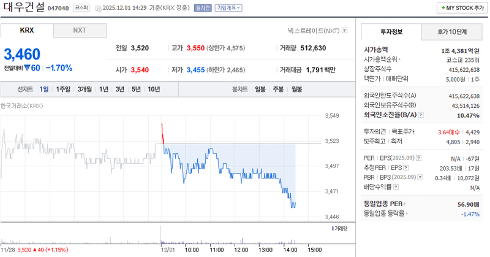490x257 pixels.
Task: Click the 코스피 market badge
Action: coord(81,8)
